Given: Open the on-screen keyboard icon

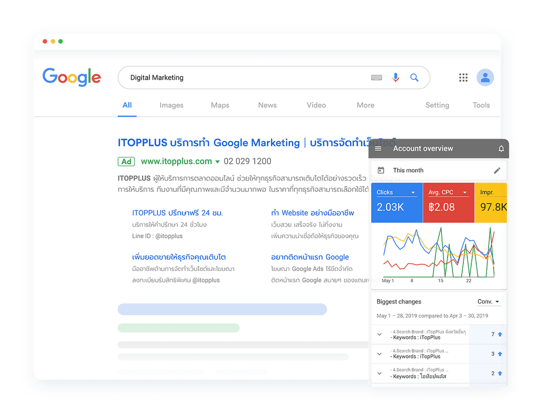Looking at the screenshot, I should click(376, 78).
